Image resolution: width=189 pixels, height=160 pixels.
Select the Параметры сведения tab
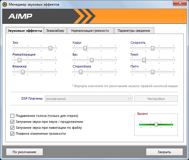[134, 31]
